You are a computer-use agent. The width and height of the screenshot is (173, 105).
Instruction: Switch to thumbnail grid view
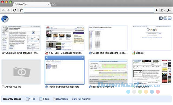(x=161, y=18)
